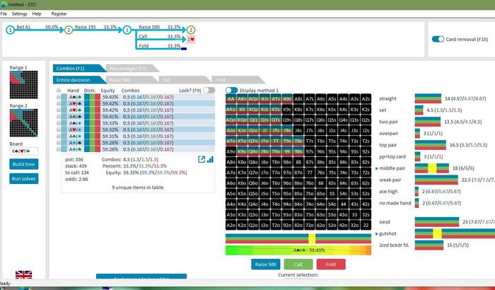
Task: Toggle the Lock? (F9) switch
Action: 209,91
